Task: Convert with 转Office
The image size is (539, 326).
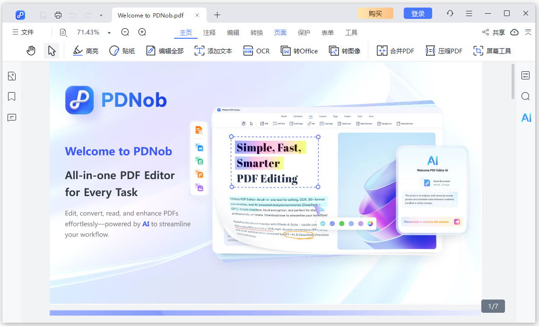Action: [299, 51]
